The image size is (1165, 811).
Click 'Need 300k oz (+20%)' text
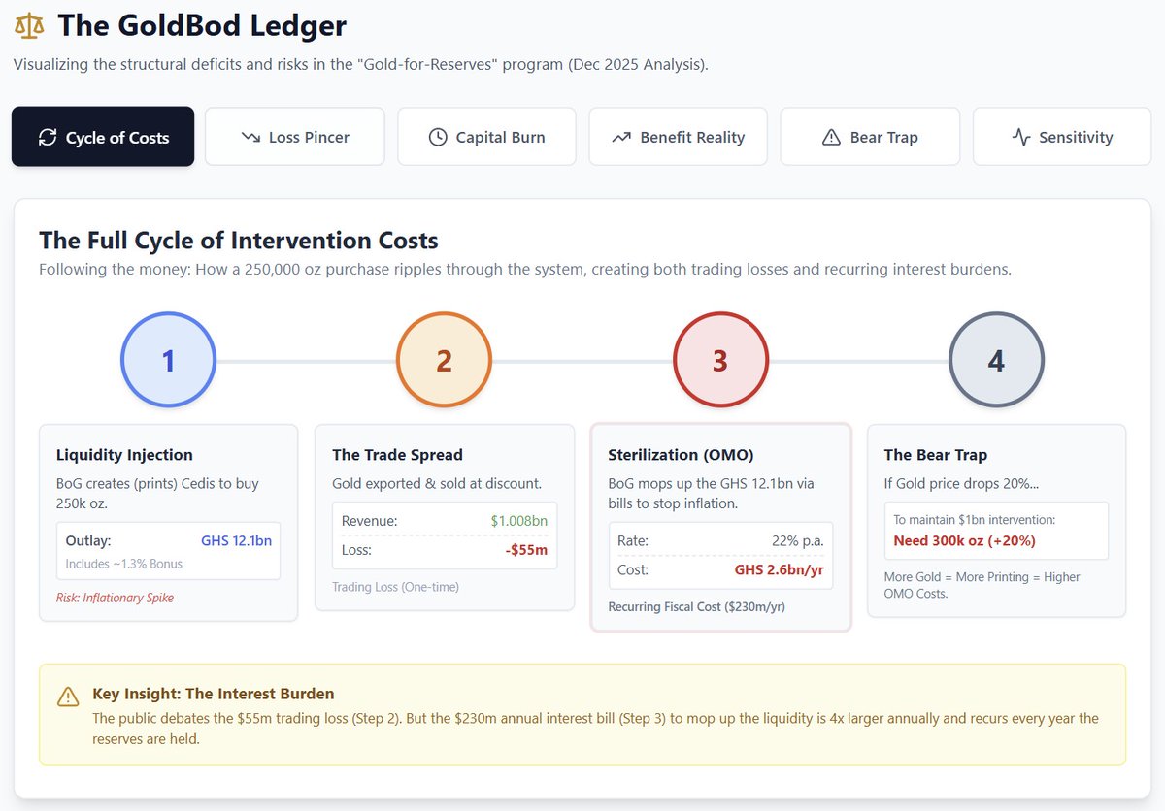click(964, 540)
